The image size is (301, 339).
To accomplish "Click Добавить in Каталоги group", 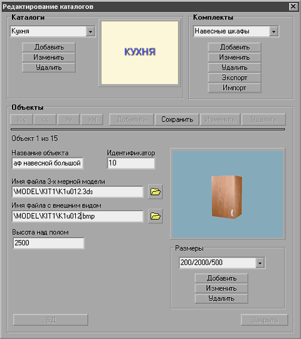I will pyautogui.click(x=49, y=47).
